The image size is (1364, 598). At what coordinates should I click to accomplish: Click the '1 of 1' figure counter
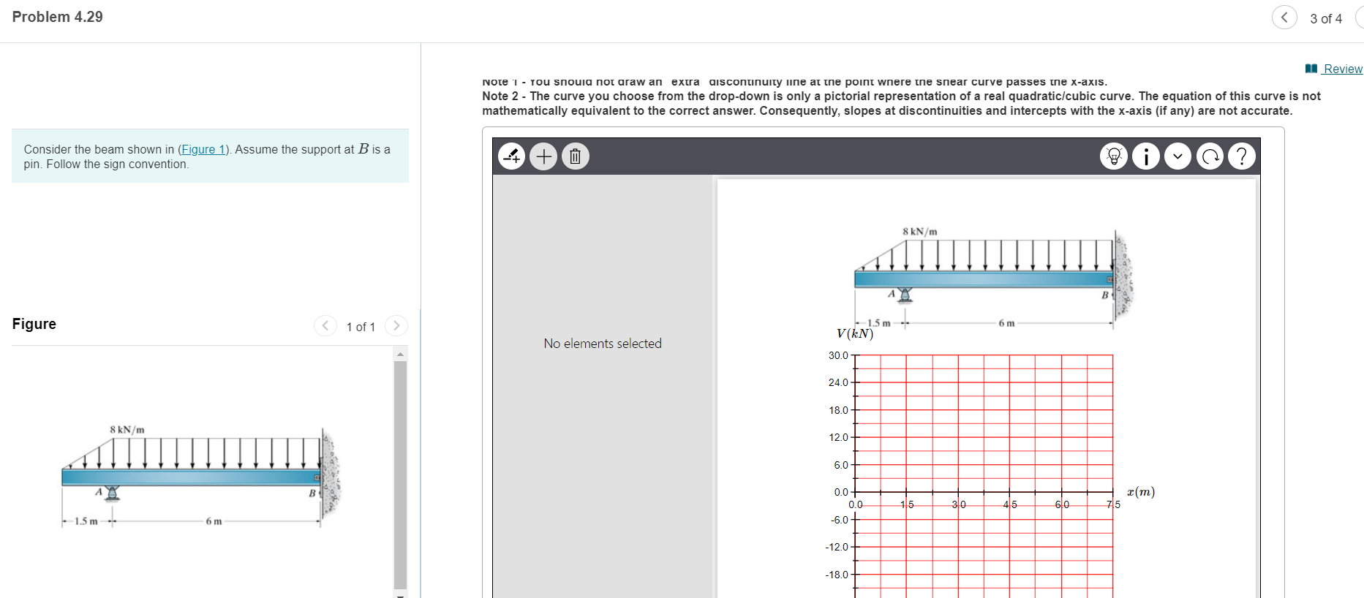tap(361, 327)
